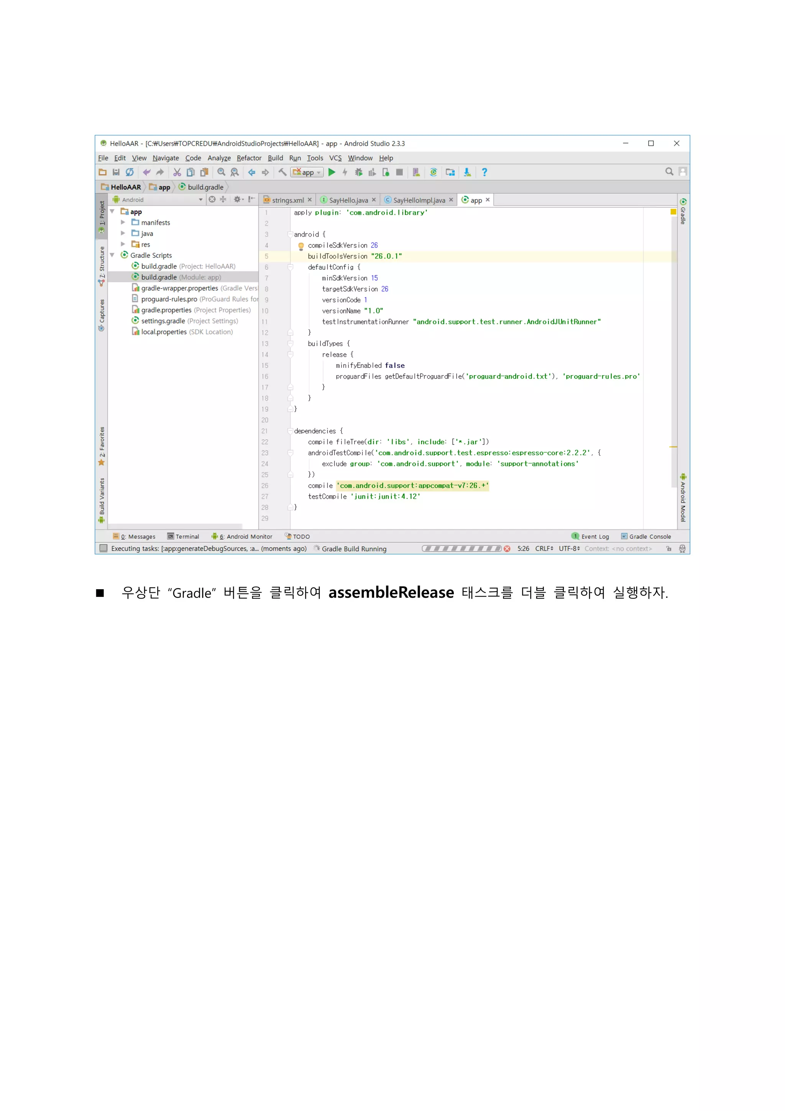Run app with the green play icon
The width and height of the screenshot is (785, 1111).
click(332, 172)
